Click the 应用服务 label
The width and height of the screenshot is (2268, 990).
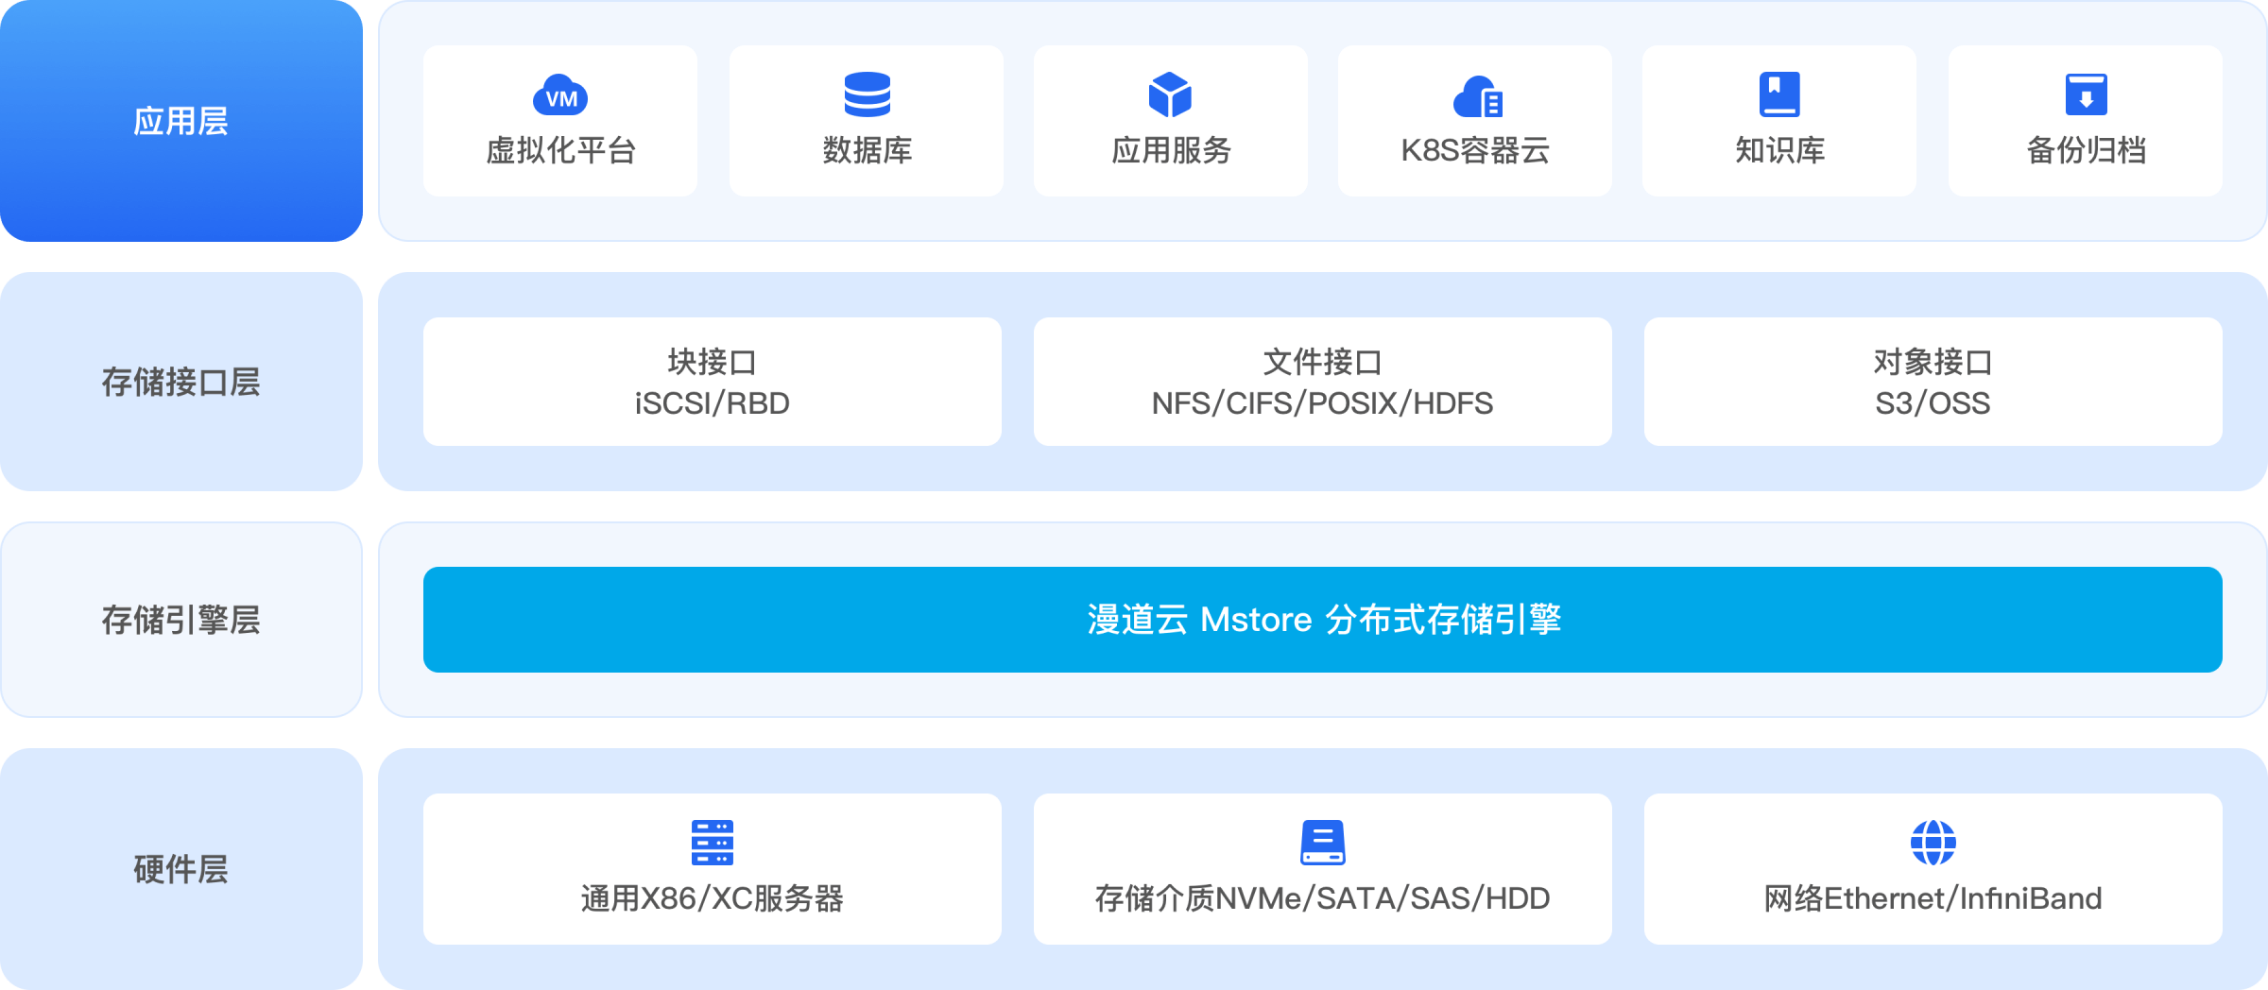coord(1170,150)
